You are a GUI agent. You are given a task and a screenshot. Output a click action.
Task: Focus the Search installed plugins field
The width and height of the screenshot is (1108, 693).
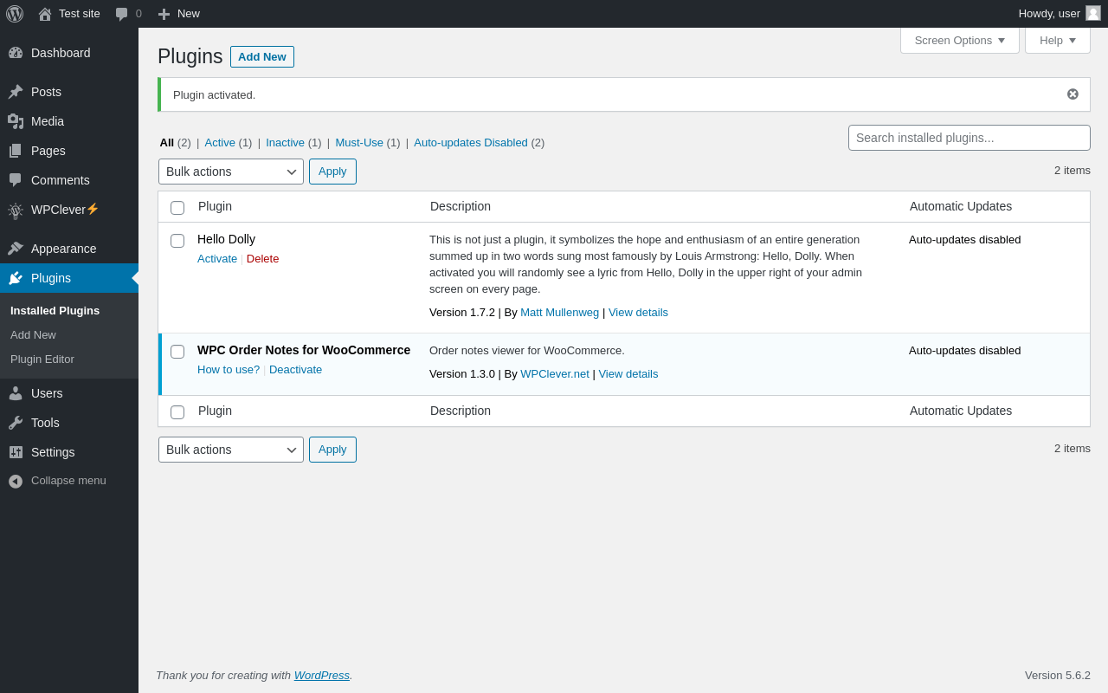pyautogui.click(x=969, y=138)
